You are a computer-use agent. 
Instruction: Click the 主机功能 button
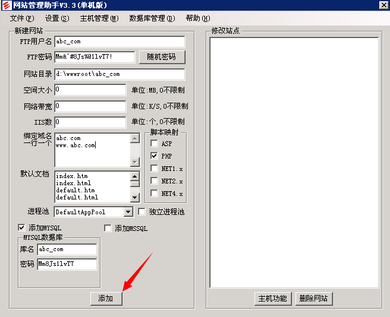click(x=273, y=299)
